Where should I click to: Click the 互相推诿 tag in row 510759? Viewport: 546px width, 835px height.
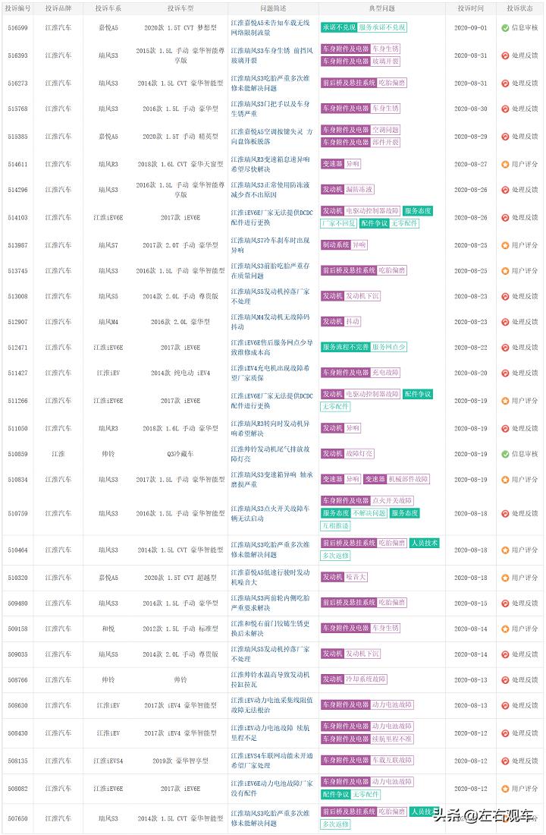tap(335, 525)
